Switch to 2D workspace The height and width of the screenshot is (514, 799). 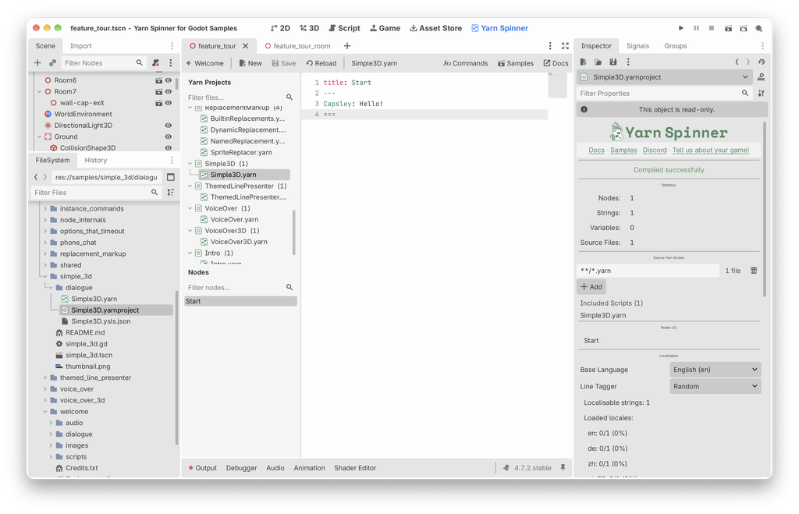point(280,28)
